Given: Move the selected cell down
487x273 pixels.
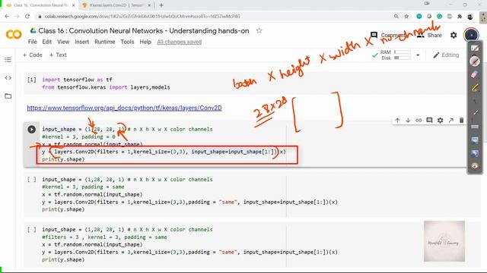Looking at the screenshot, I should click(408, 120).
